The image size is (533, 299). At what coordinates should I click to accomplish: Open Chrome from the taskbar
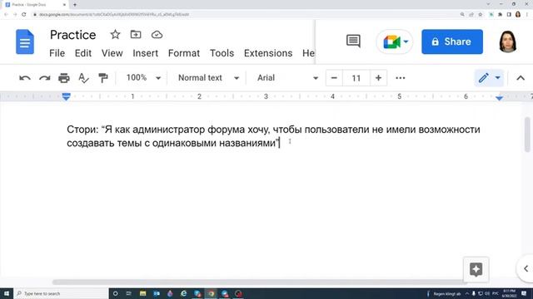point(211,293)
